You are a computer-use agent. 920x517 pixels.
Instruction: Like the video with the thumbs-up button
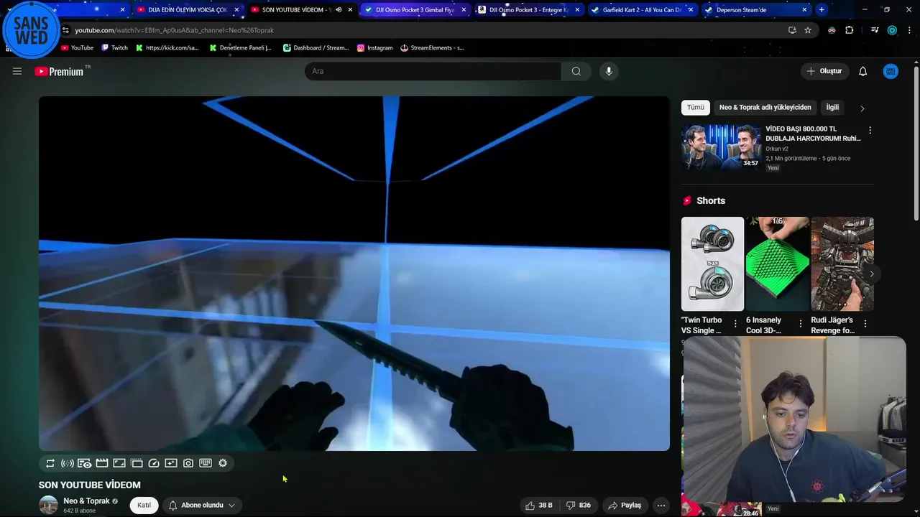539,506
